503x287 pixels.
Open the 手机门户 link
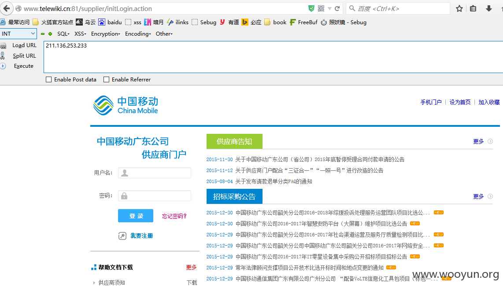(431, 102)
